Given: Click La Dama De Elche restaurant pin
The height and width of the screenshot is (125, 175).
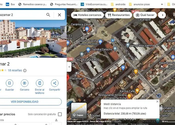Looking at the screenshot, I should tap(129, 96).
